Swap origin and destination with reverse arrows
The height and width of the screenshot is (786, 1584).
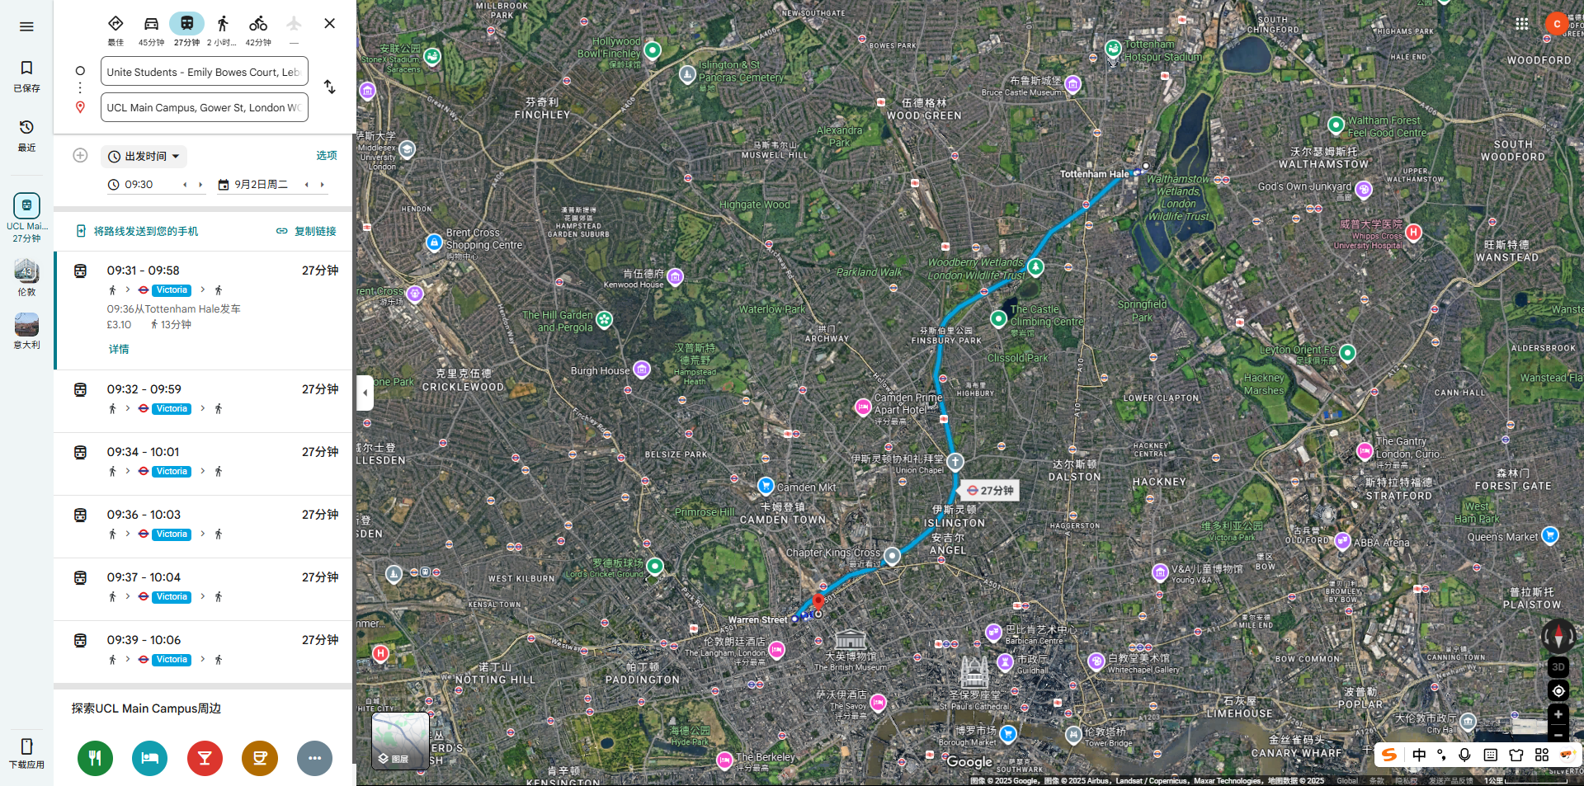coord(329,87)
